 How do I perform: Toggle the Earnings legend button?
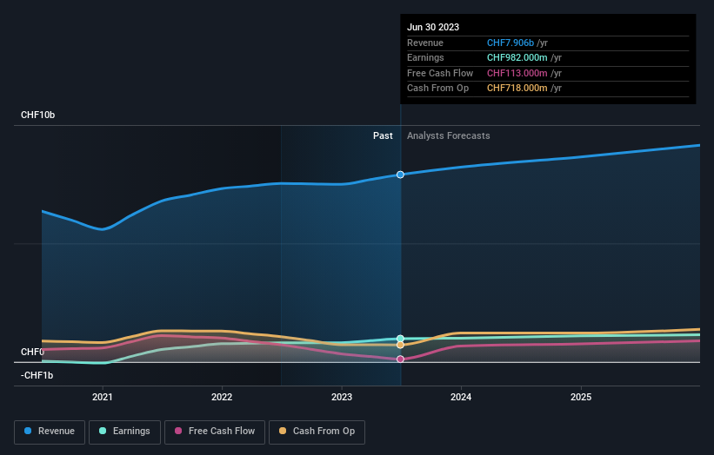tap(124, 432)
